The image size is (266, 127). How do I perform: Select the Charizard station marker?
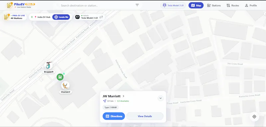point(65,85)
